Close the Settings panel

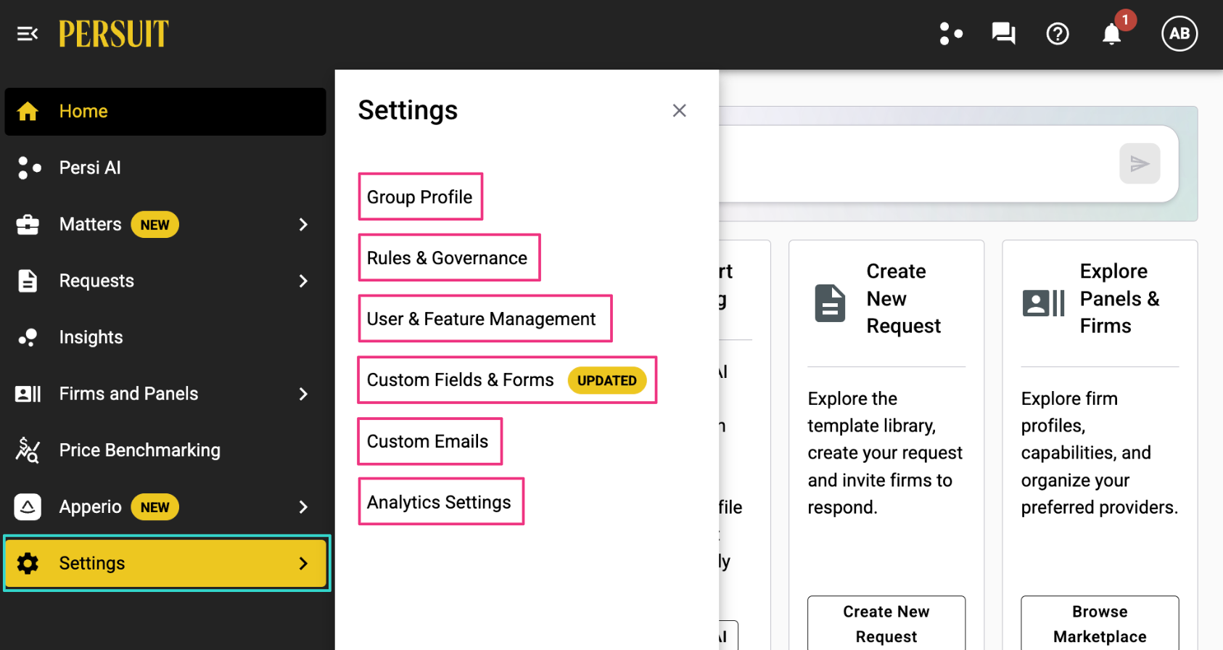coord(679,110)
